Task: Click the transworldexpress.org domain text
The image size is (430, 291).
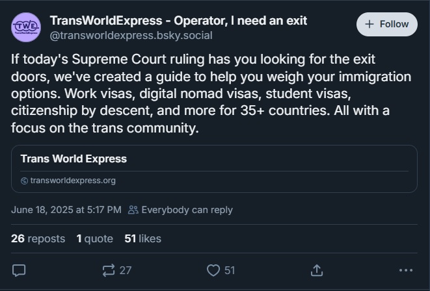Action: (x=72, y=181)
